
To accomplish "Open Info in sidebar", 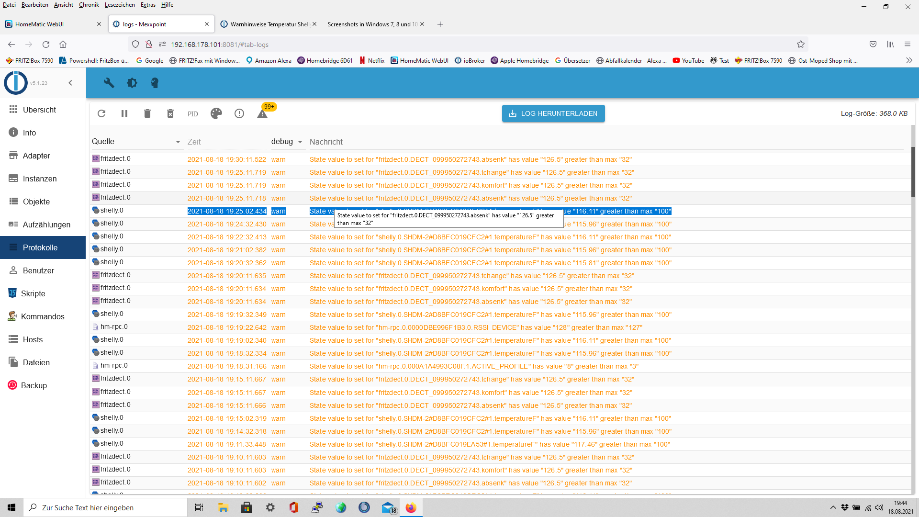I will [43, 133].
